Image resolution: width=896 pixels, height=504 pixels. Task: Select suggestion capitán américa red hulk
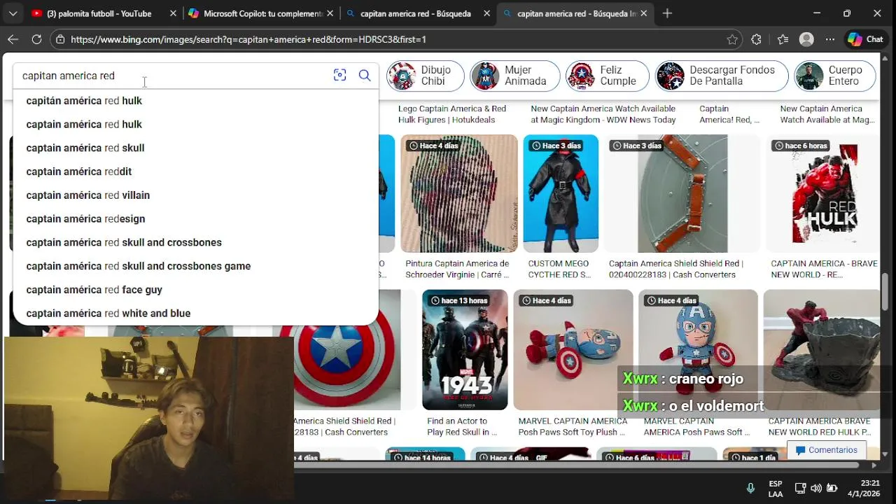click(196, 101)
